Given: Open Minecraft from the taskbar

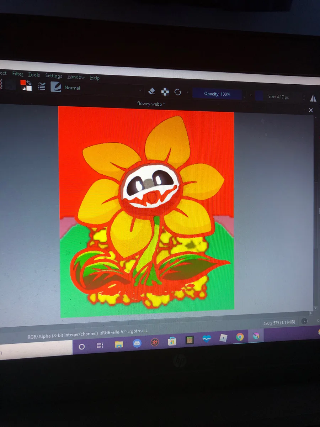Looking at the screenshot, I should point(190,340).
